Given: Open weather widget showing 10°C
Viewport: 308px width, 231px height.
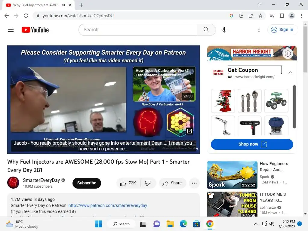Looking at the screenshot, I should [x=22, y=224].
